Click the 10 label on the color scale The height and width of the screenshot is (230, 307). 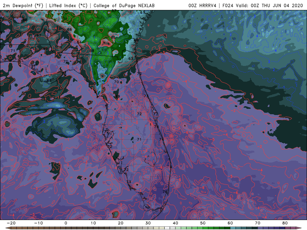[x=93, y=223]
